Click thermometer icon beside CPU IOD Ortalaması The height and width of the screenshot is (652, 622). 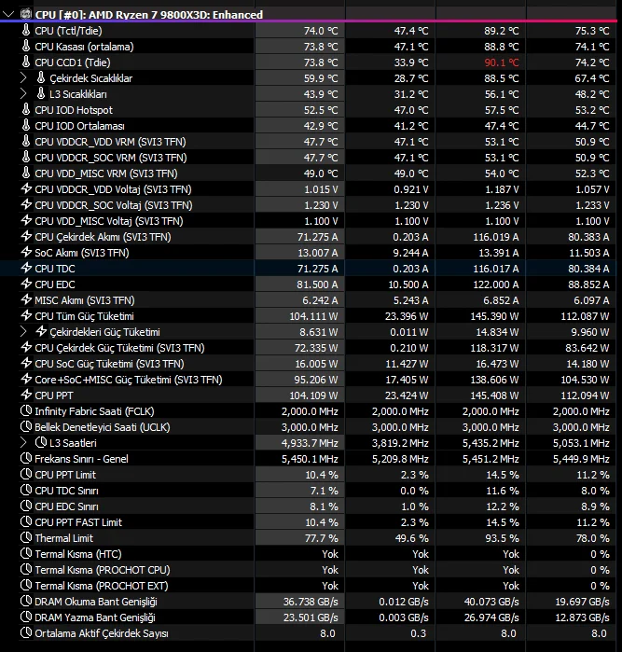coord(26,126)
